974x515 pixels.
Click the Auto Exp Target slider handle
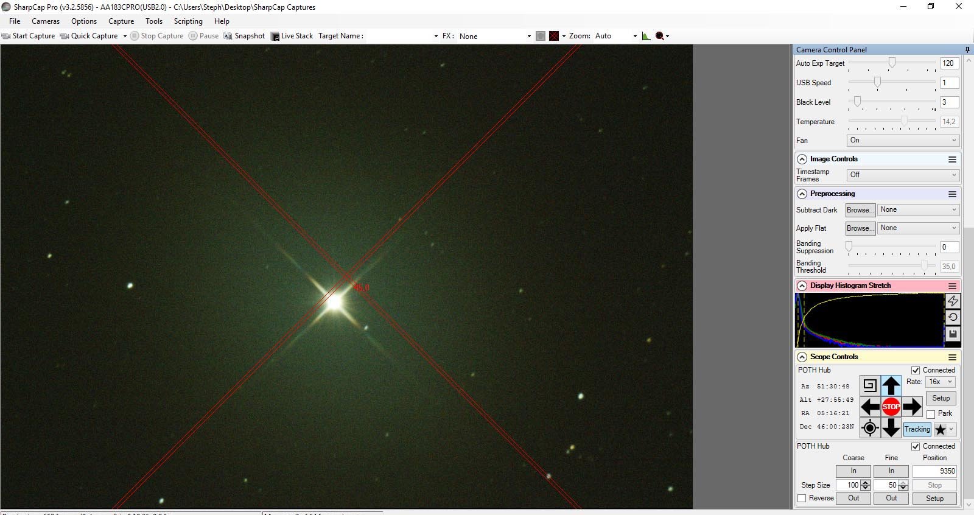point(892,63)
